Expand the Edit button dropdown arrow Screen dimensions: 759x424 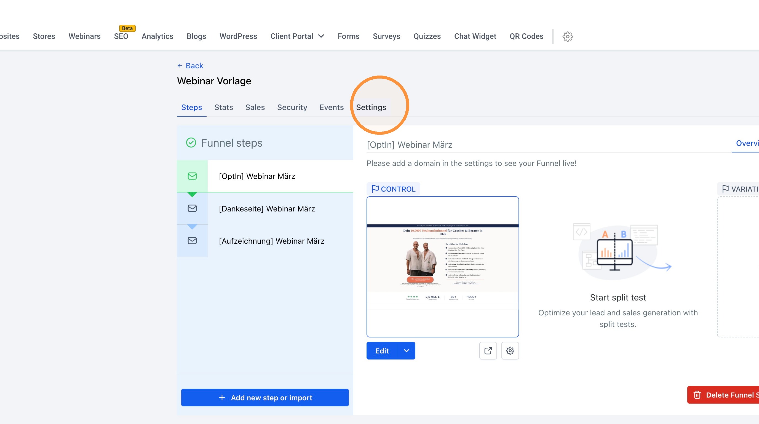tap(406, 351)
